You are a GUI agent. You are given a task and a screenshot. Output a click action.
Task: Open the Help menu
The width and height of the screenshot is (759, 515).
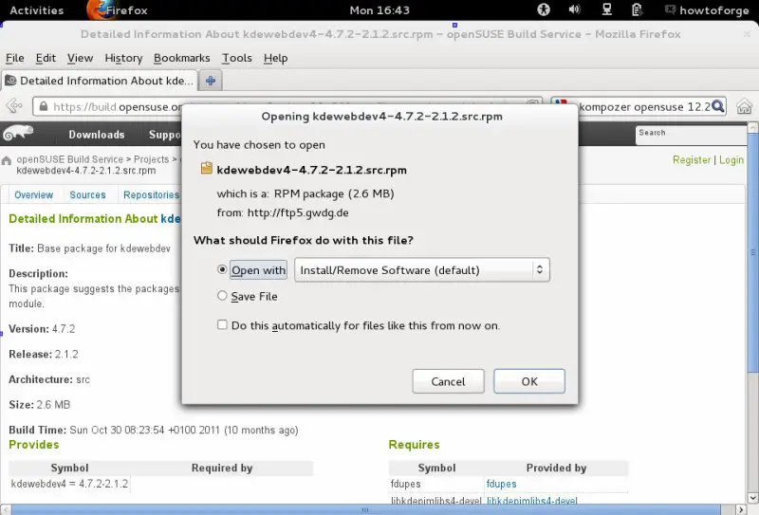click(x=276, y=58)
